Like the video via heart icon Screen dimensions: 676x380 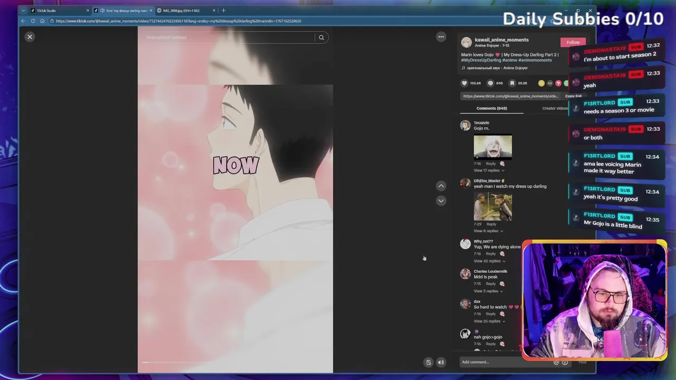[x=464, y=83]
